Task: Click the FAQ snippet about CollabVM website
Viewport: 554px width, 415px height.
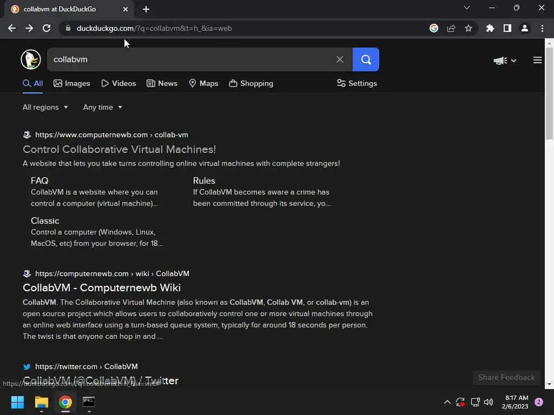Action: [95, 198]
